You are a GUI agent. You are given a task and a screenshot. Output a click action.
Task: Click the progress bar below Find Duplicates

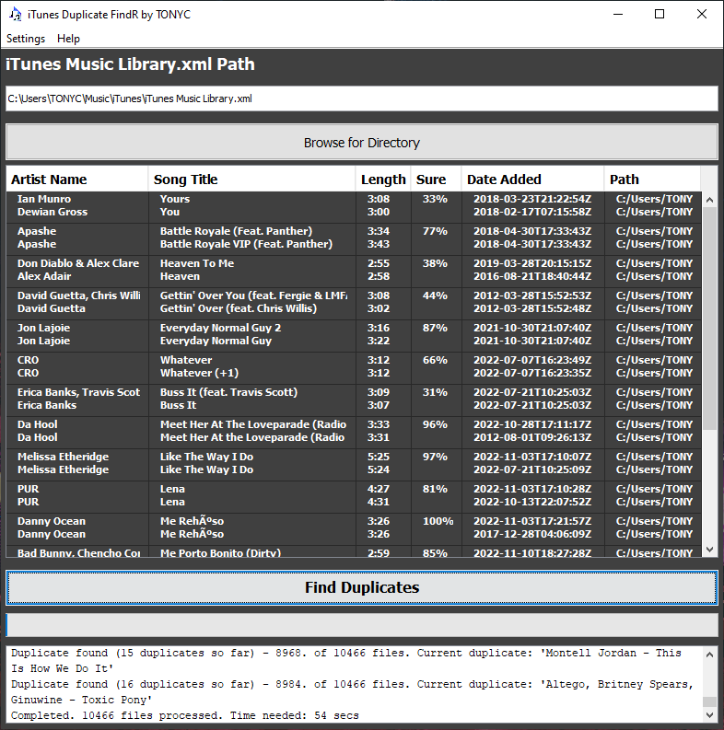tap(361, 625)
